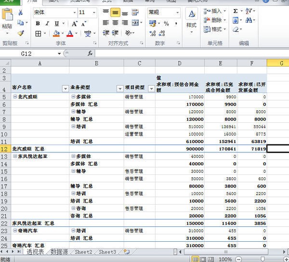Open the fill color bucket tool

[x=56, y=34]
